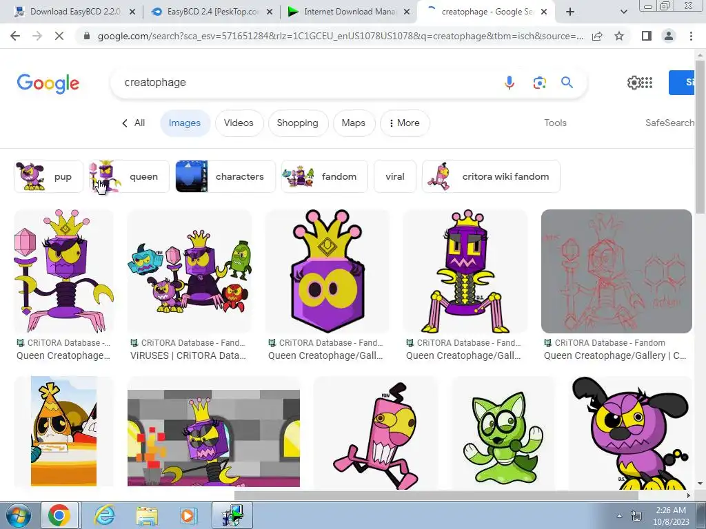This screenshot has width=706, height=529.
Task: Filter images by viral chip
Action: coord(395,176)
